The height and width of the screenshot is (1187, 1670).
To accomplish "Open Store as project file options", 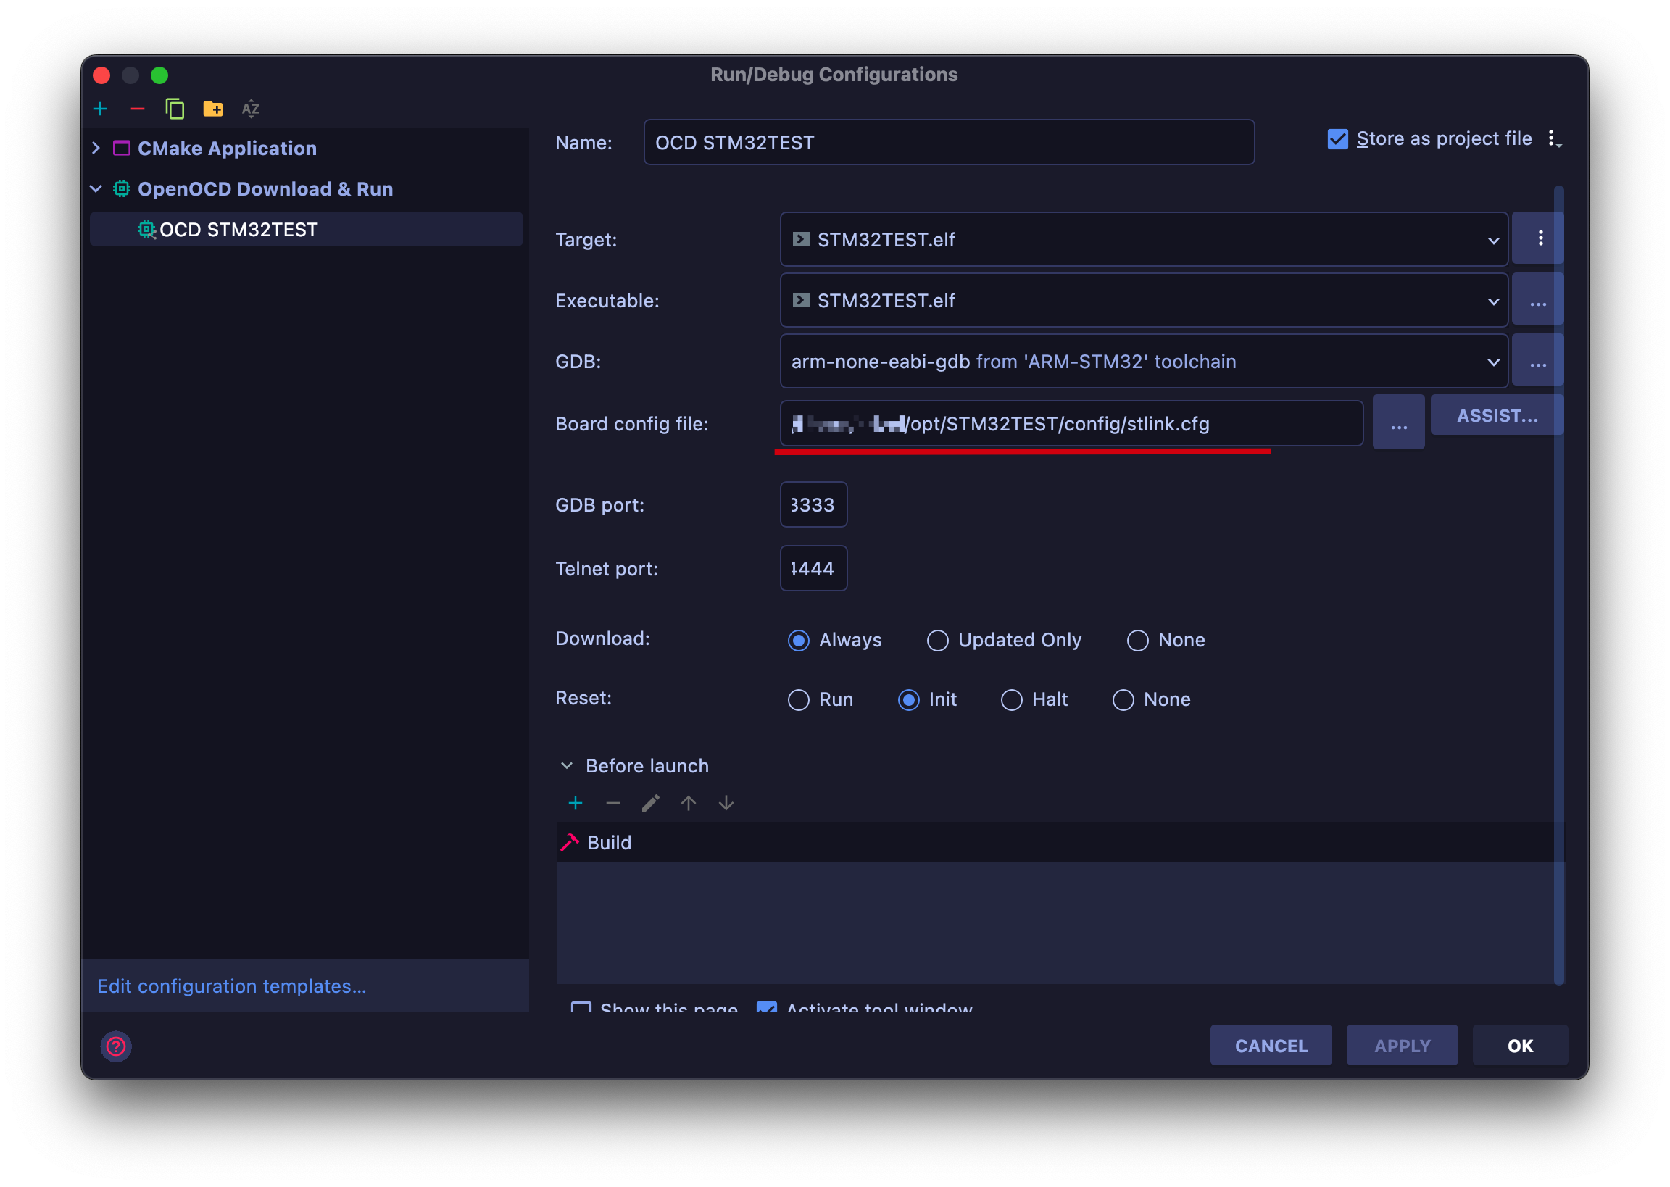I will click(x=1554, y=139).
